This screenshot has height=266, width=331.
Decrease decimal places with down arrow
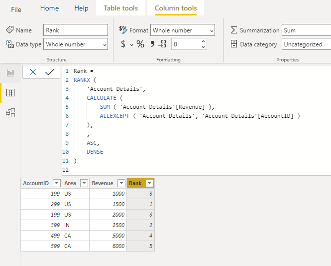pyautogui.click(x=203, y=47)
